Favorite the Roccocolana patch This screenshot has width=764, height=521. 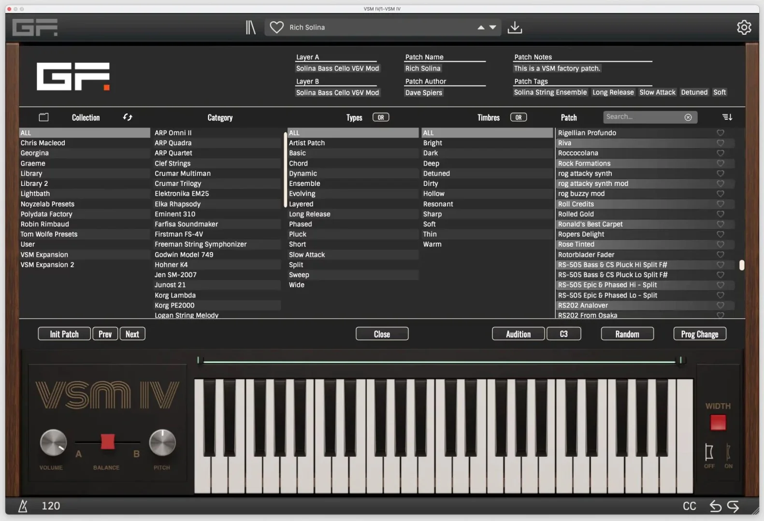click(x=720, y=153)
